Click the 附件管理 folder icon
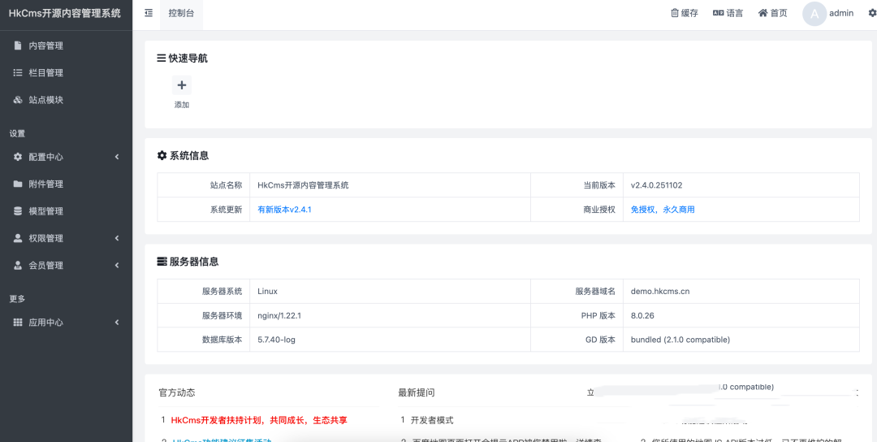This screenshot has height=442, width=877. (17, 184)
